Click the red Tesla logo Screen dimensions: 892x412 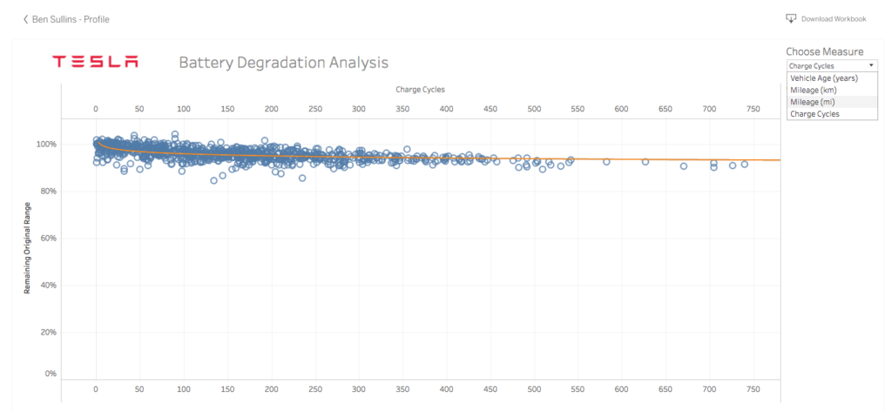pyautogui.click(x=95, y=62)
